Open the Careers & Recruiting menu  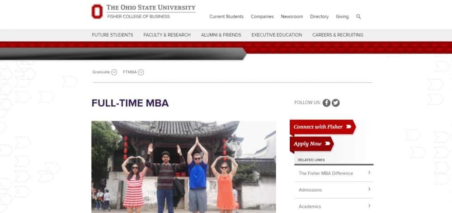[338, 35]
